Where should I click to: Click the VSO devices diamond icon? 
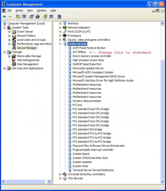click(x=65, y=178)
